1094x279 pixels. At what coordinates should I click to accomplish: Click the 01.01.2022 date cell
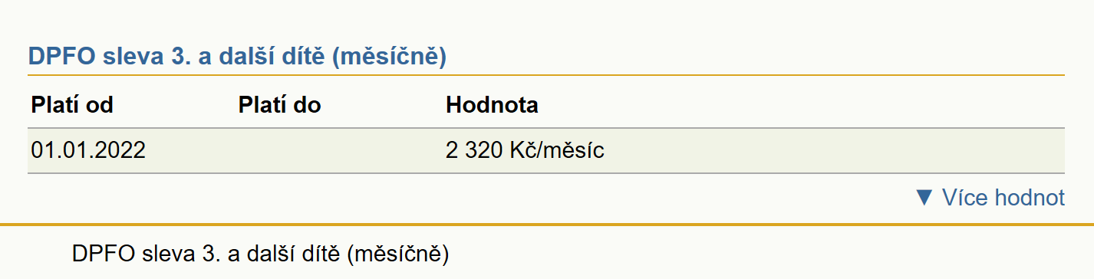click(x=88, y=150)
